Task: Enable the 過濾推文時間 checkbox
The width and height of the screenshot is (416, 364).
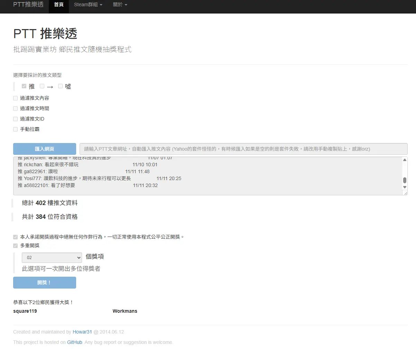Action: 15,109
